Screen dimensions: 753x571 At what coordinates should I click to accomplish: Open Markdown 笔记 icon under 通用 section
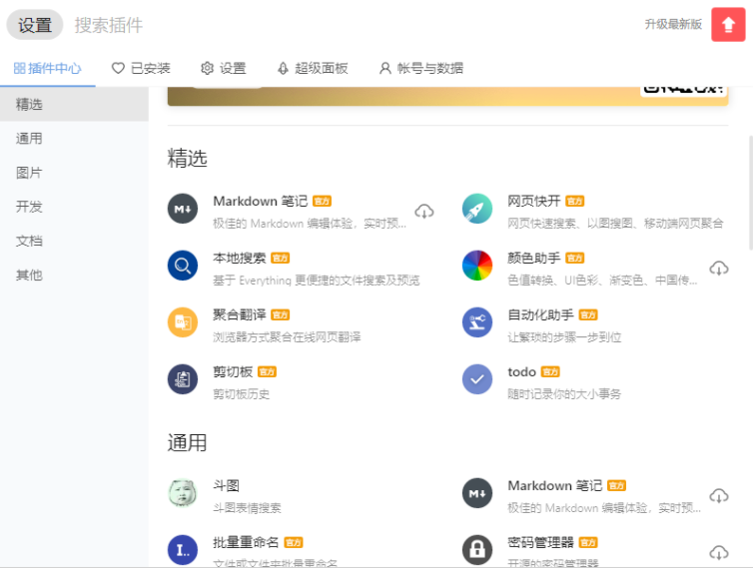click(477, 493)
